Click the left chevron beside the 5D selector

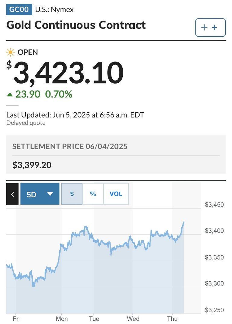point(12,194)
